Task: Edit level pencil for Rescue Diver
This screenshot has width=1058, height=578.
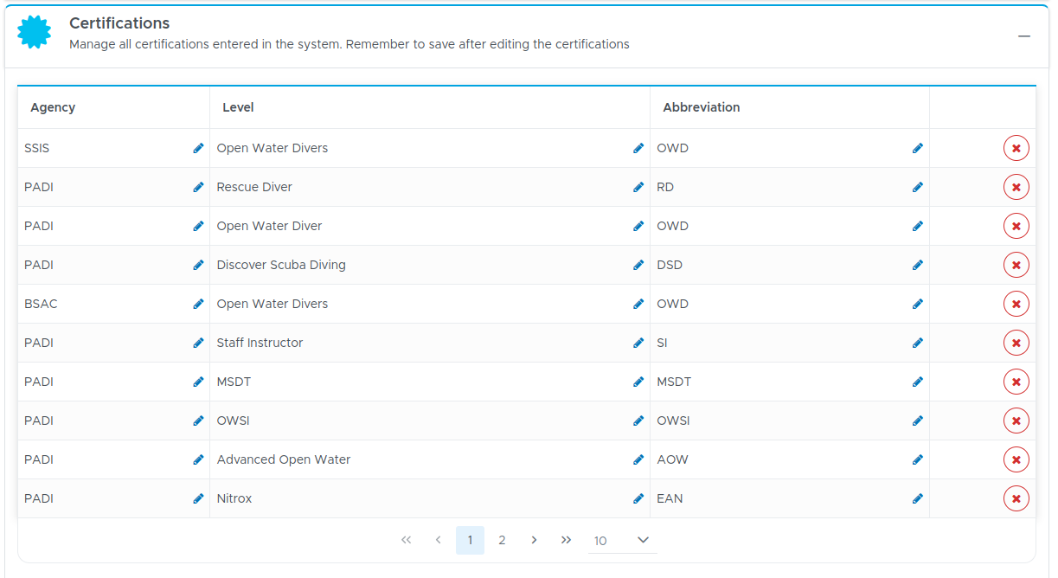Action: (638, 187)
